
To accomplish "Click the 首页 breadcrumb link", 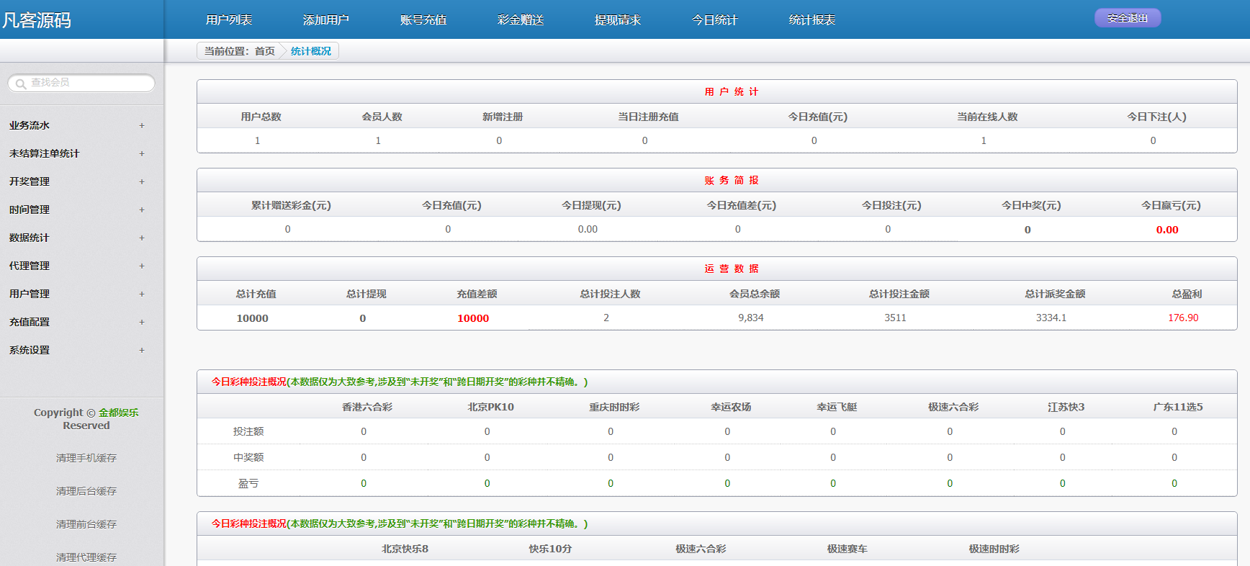I will coord(264,51).
